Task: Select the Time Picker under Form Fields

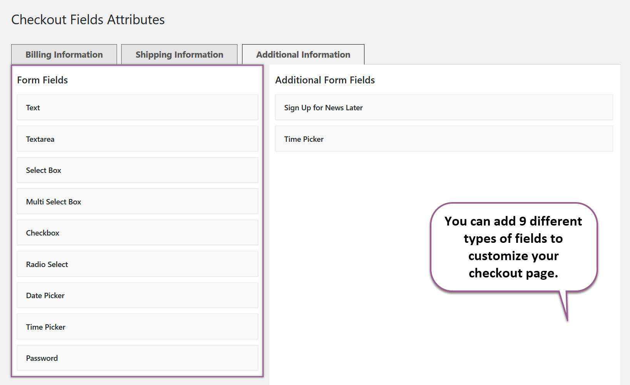Action: [x=137, y=327]
